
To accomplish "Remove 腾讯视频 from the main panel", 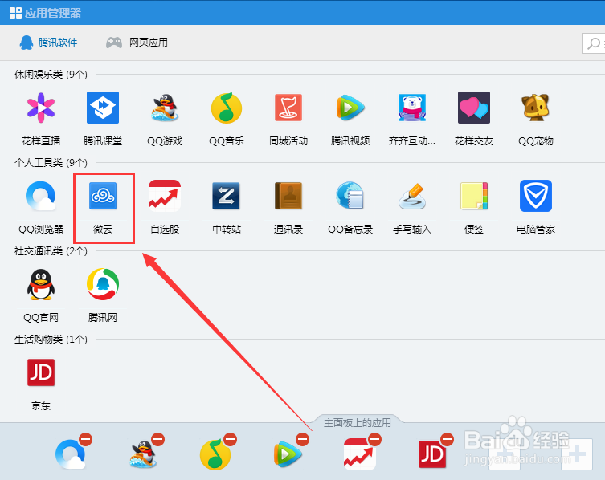I will [302, 440].
